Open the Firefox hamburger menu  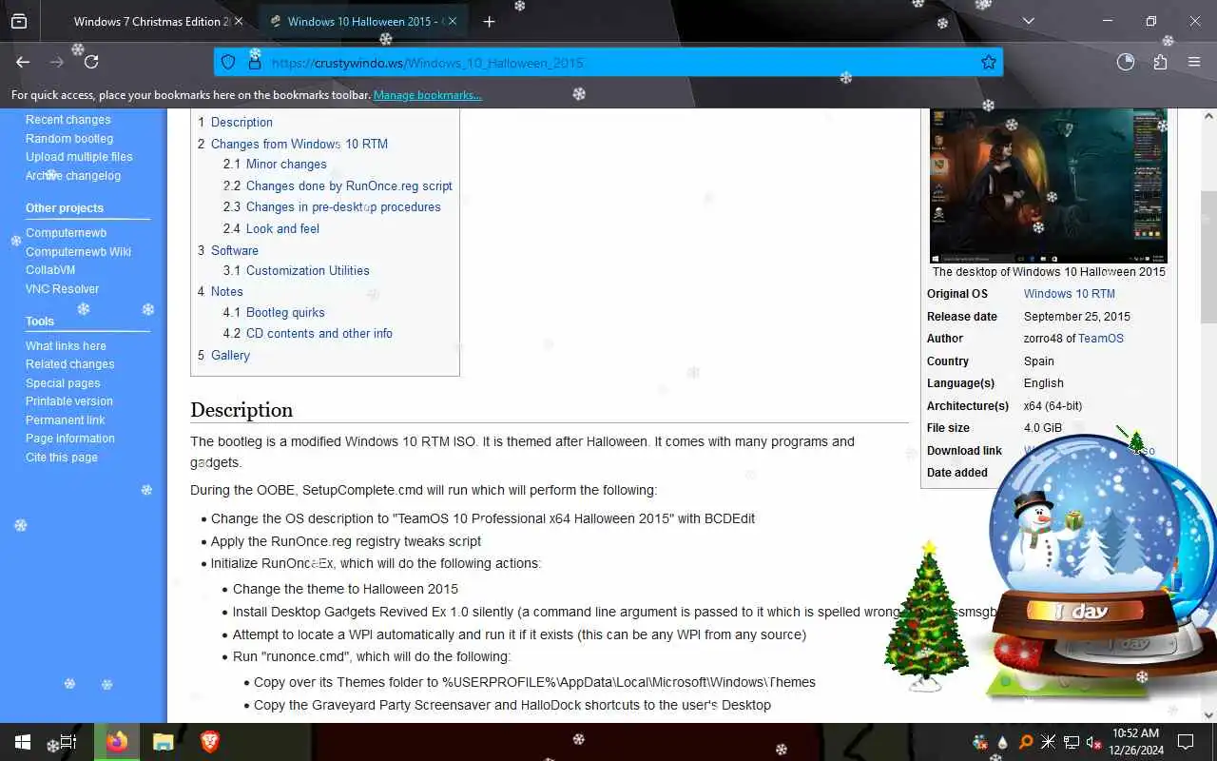(1194, 62)
